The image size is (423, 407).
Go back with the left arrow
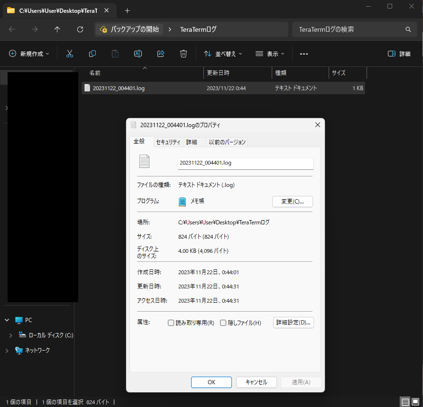tap(12, 29)
